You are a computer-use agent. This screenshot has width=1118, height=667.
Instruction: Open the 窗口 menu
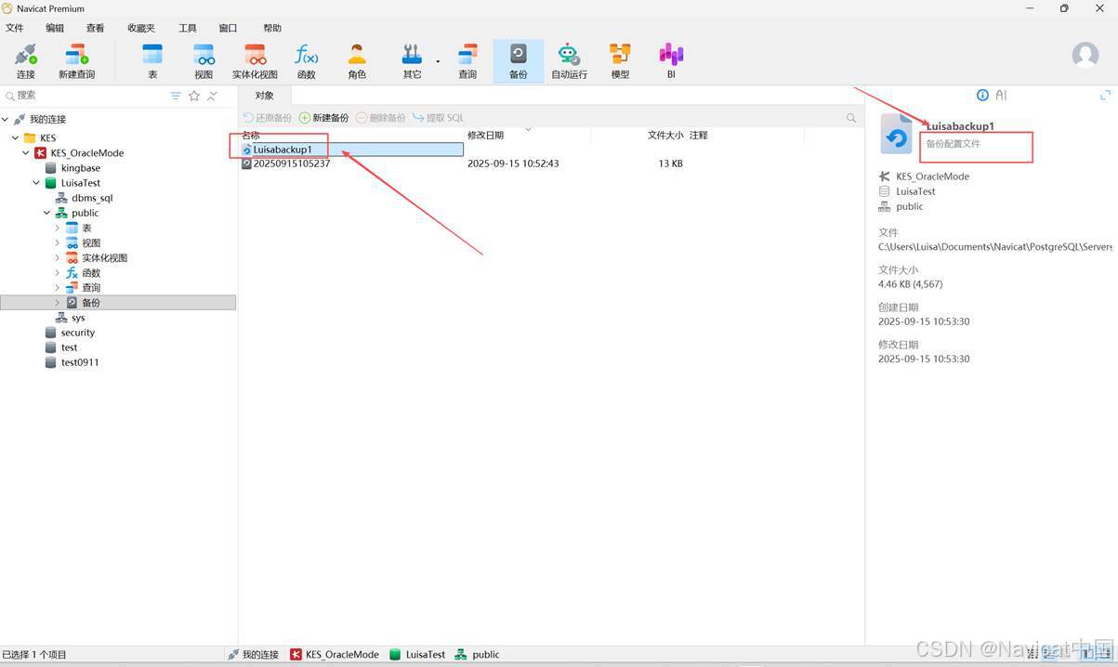tap(228, 28)
